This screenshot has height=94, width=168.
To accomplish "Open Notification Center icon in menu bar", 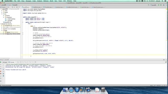I will [166, 1].
